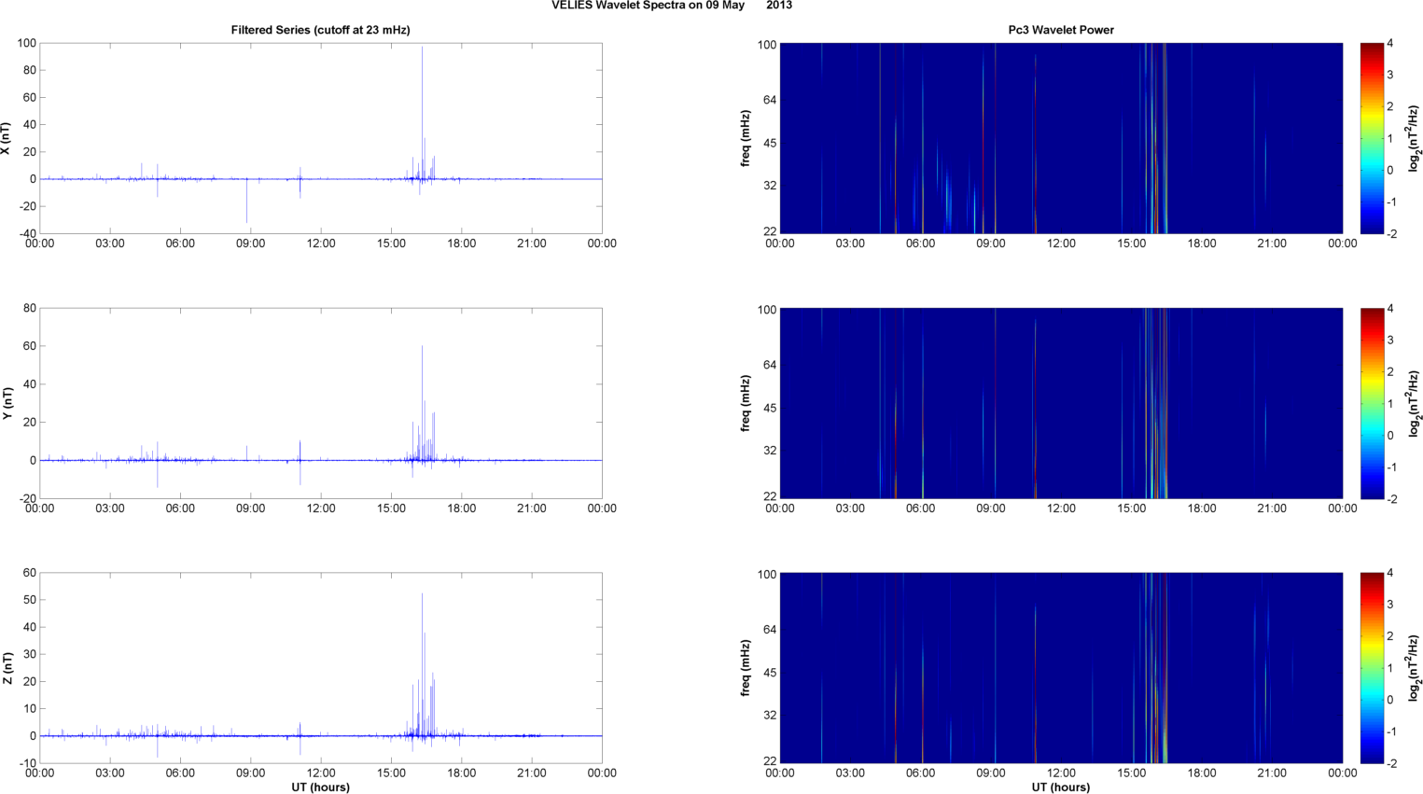
Task: Click "freq (mHz)" label of the top spectrogram
Action: [746, 138]
